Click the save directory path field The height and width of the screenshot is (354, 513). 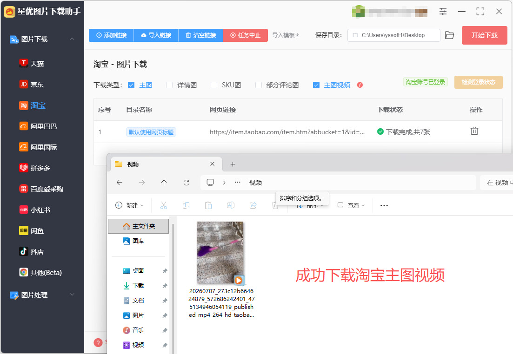[394, 35]
